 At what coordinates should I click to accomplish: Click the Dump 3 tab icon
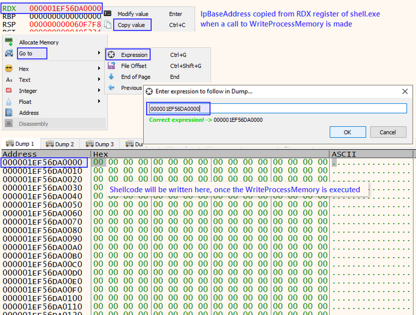pos(89,144)
